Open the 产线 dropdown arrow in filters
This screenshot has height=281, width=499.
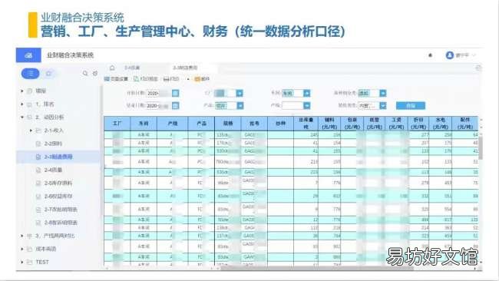point(307,106)
